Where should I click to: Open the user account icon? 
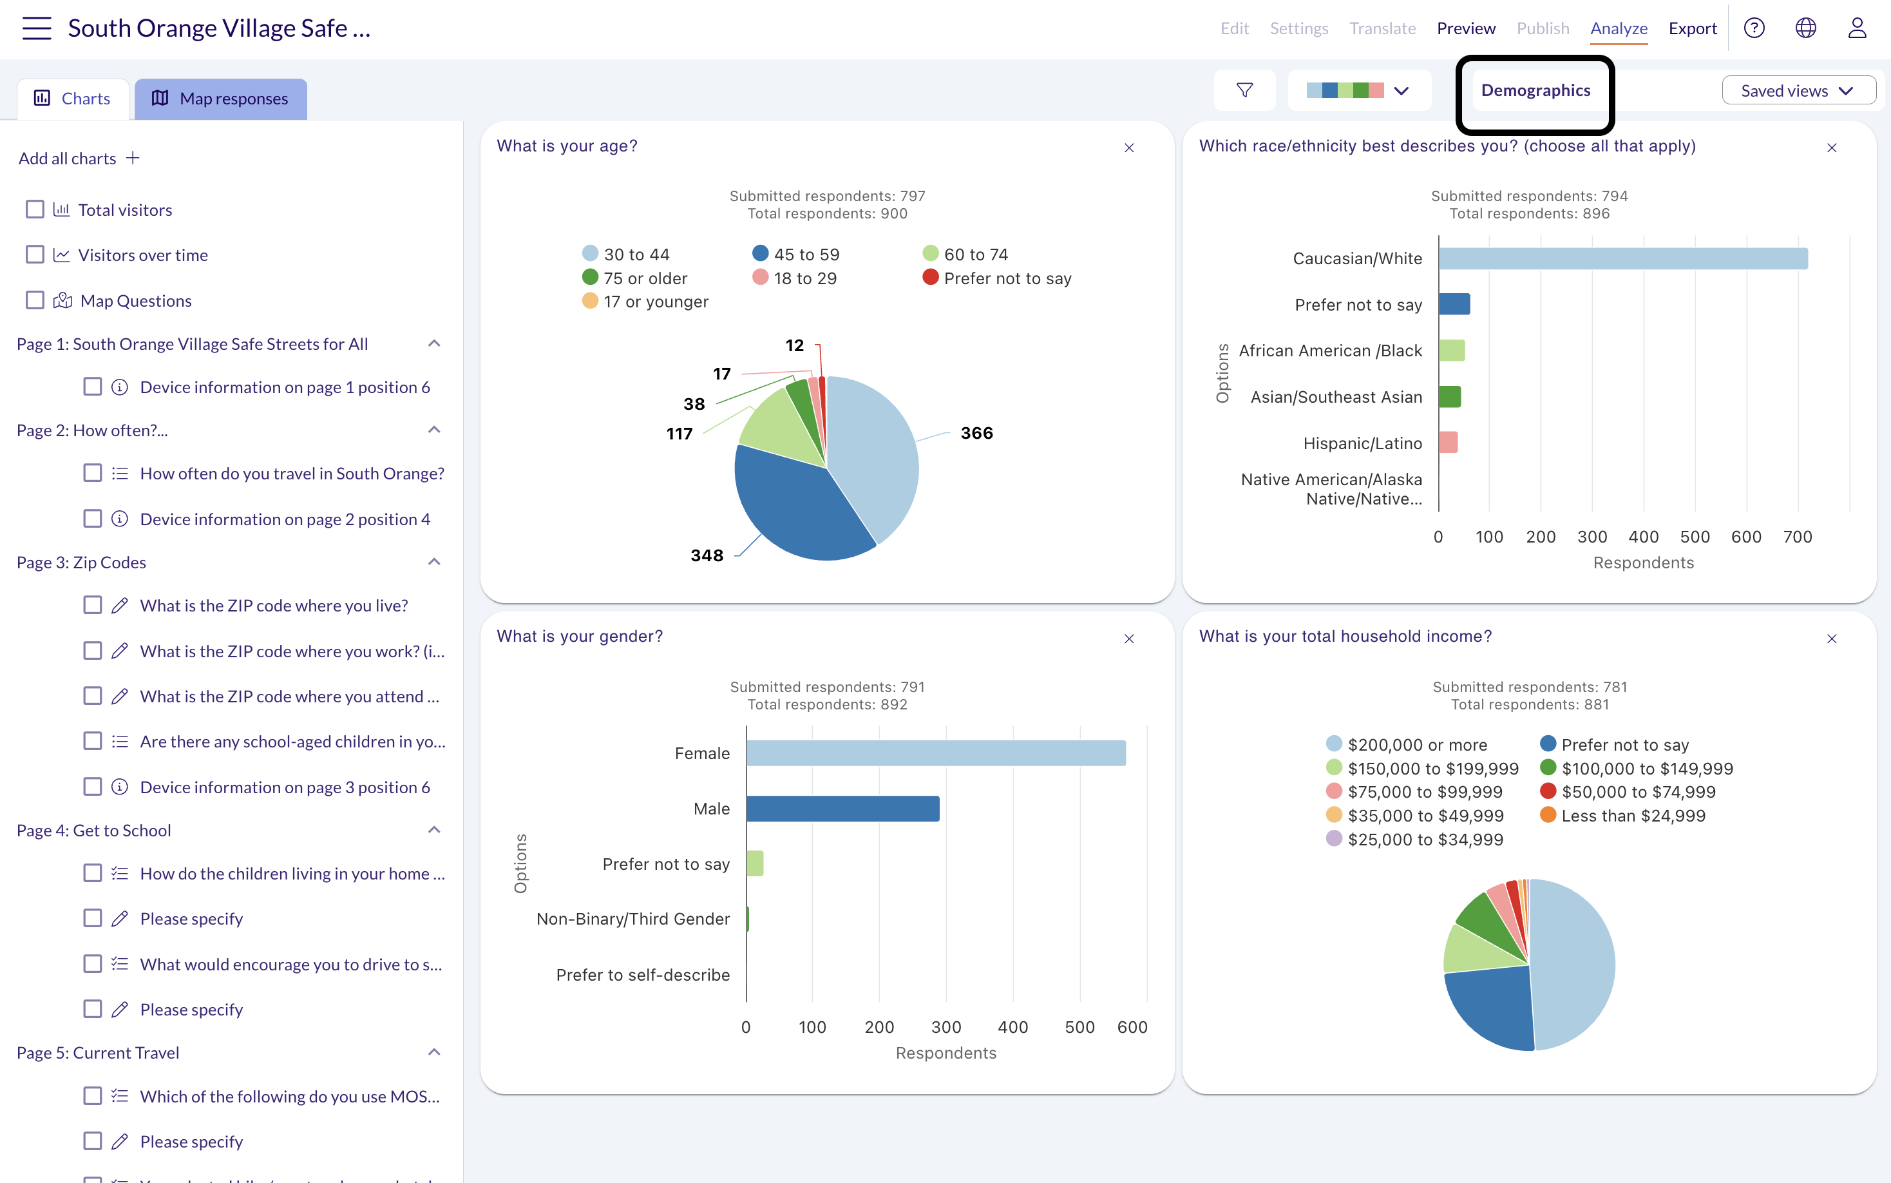1858,28
